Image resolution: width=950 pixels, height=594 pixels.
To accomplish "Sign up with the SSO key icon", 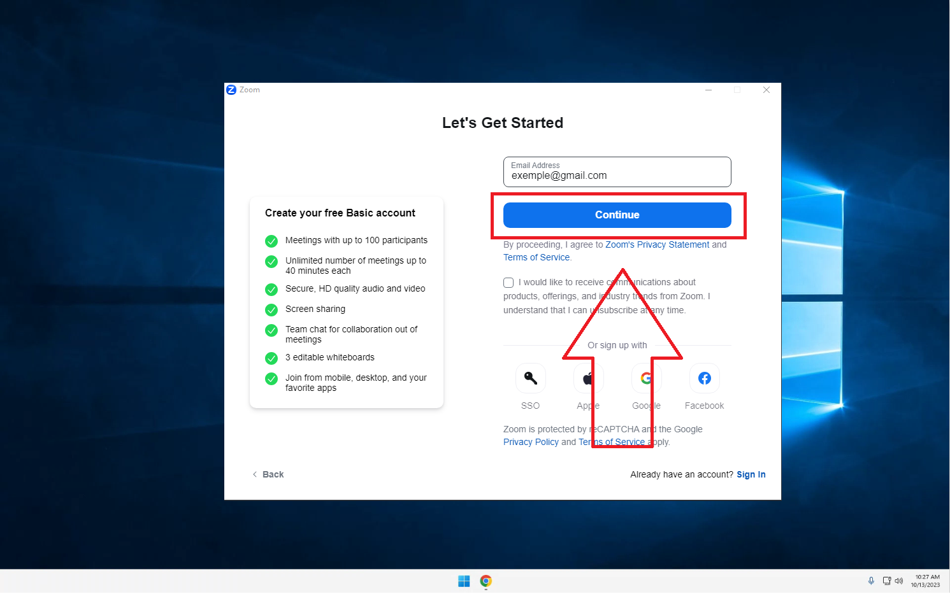I will point(530,378).
